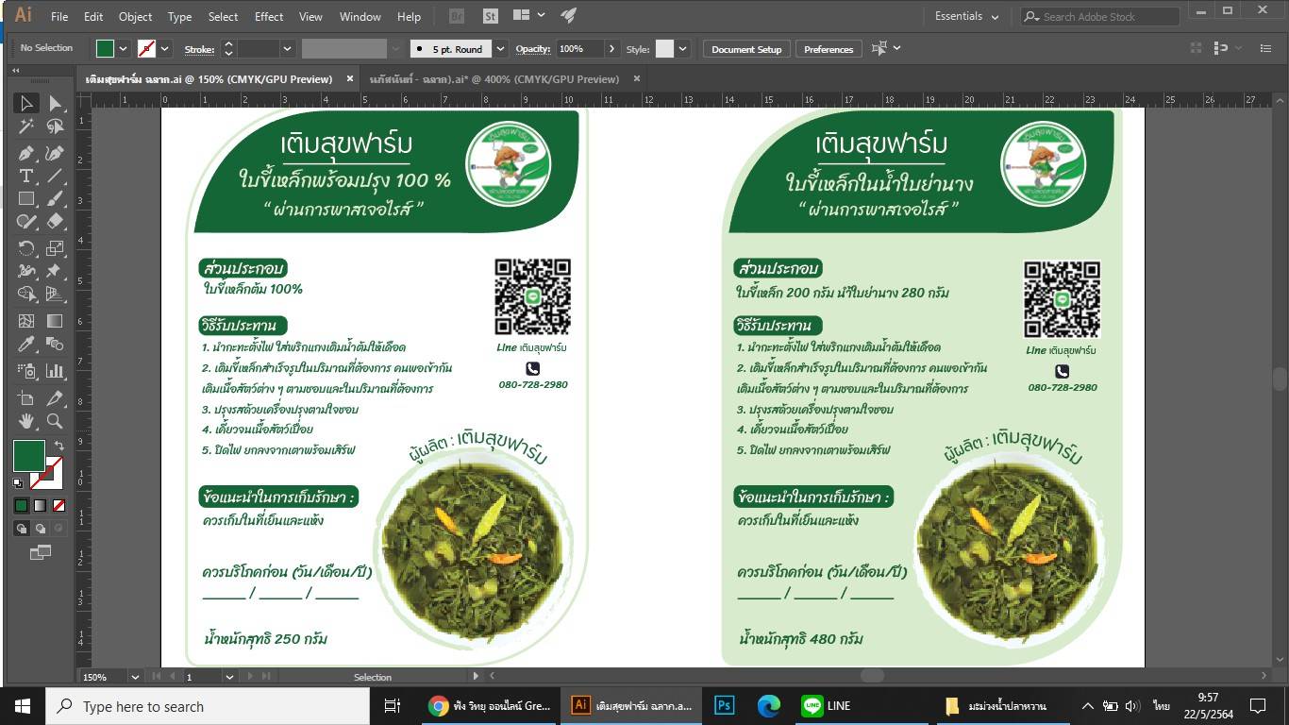The width and height of the screenshot is (1289, 725).
Task: Open artboard navigation dropdown
Action: point(229,677)
